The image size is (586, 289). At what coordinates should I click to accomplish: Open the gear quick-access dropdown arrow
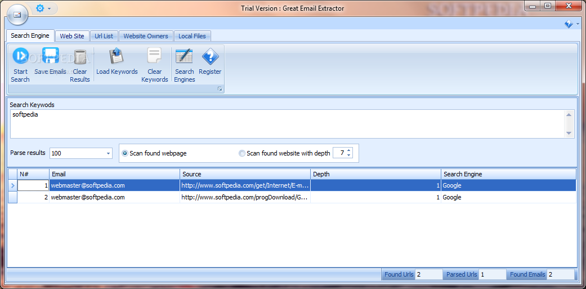pos(50,8)
